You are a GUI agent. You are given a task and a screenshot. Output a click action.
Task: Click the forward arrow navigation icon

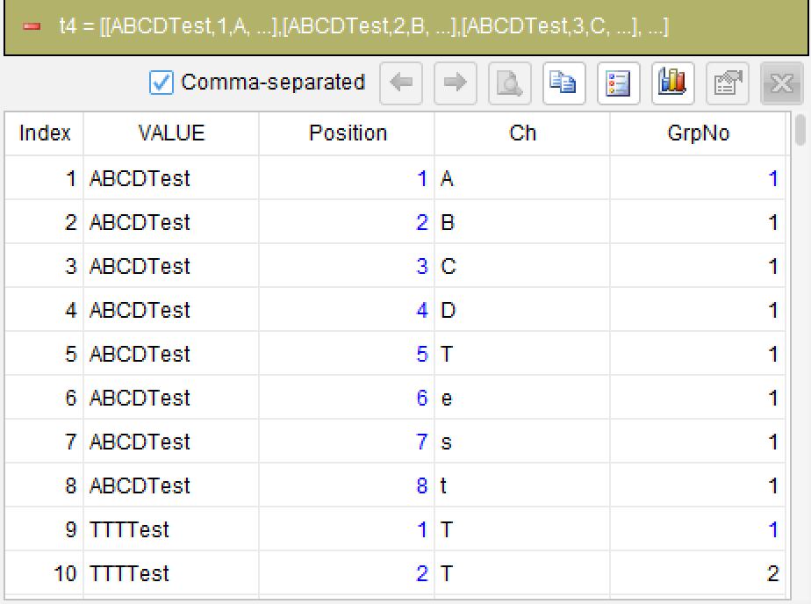coord(456,83)
